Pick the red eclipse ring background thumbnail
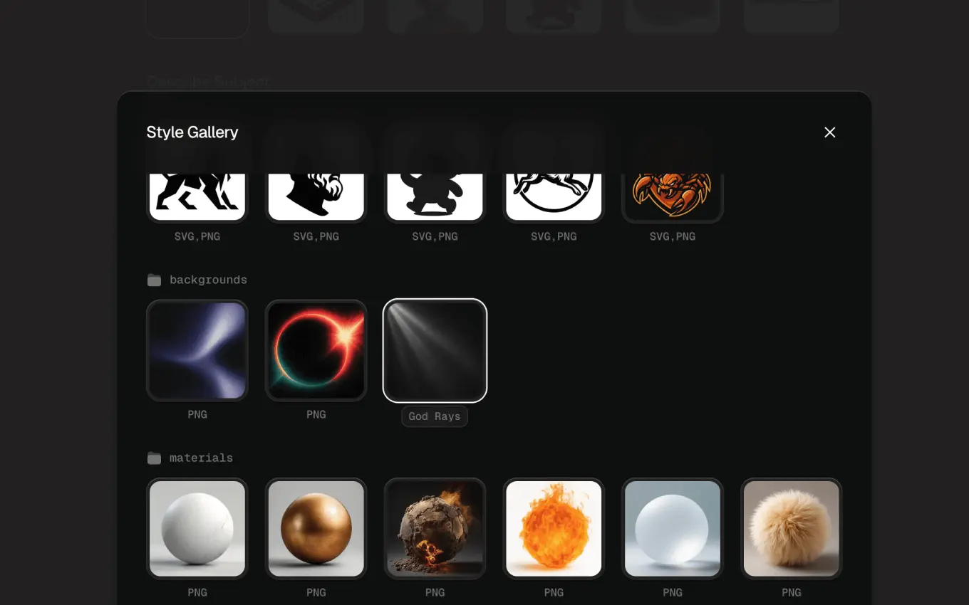This screenshot has height=605, width=969. pos(316,350)
